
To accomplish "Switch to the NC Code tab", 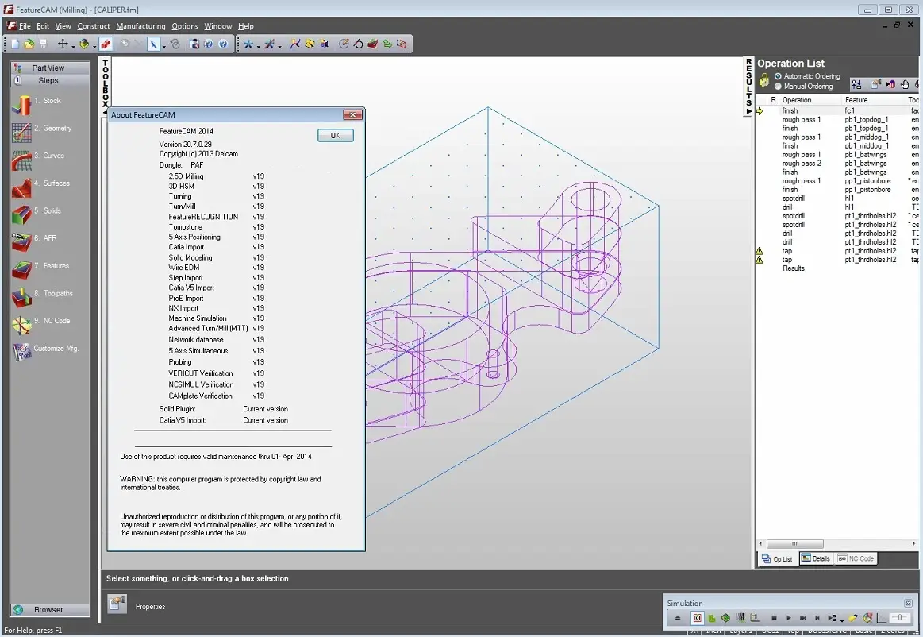I will click(x=856, y=558).
